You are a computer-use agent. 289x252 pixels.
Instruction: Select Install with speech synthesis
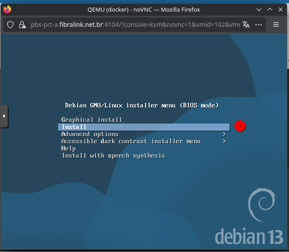pos(113,156)
